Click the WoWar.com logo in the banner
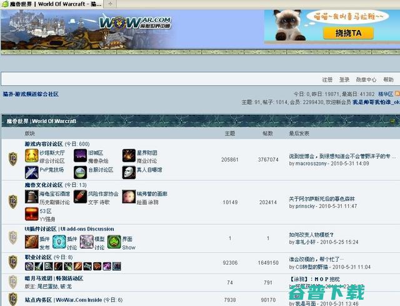 pos(135,22)
